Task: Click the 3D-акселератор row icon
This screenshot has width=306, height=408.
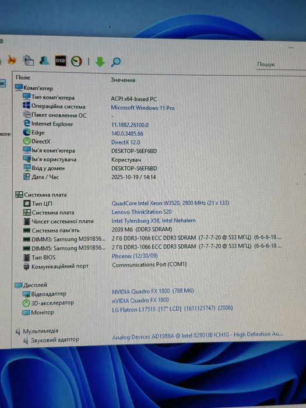Action: [26, 303]
